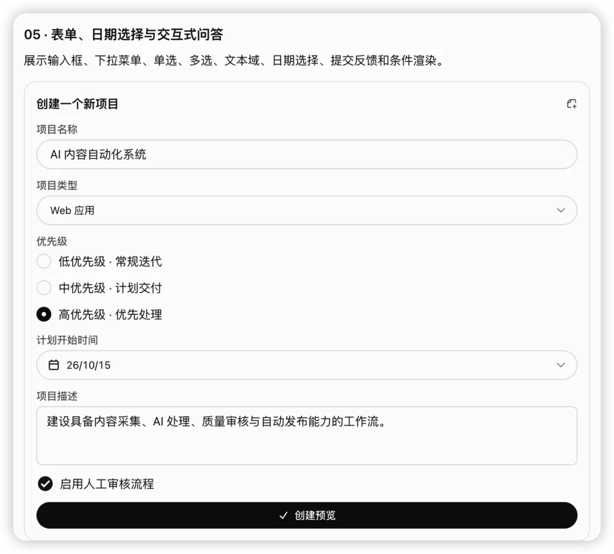
Task: Click the 项目名称 label
Action: coord(57,130)
